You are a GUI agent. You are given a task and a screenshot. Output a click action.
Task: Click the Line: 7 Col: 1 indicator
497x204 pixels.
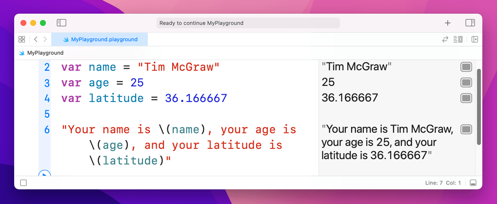point(443,183)
